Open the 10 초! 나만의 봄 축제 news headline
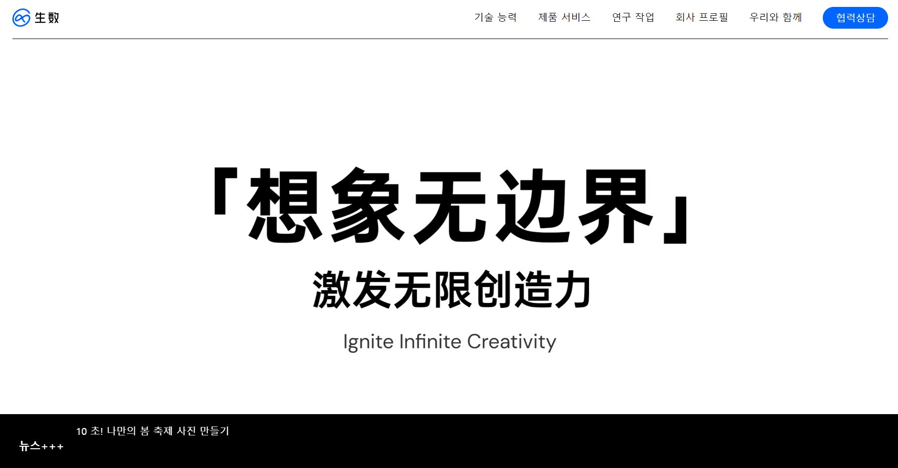898x468 pixels. [x=152, y=431]
